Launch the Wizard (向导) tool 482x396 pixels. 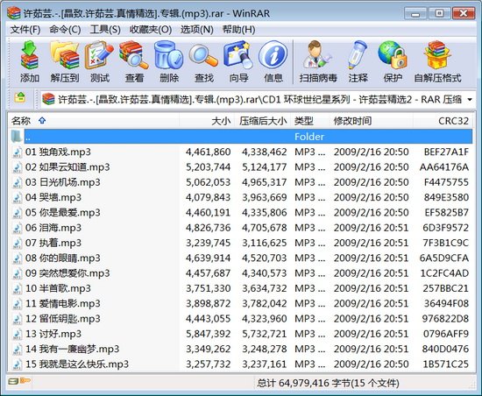238,61
